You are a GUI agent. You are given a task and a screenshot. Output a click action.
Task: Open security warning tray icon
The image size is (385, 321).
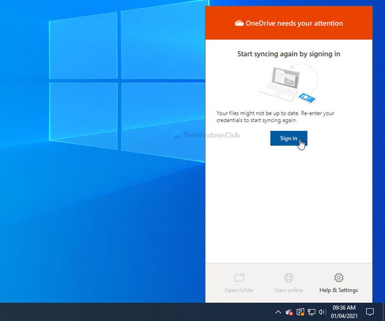(x=300, y=312)
